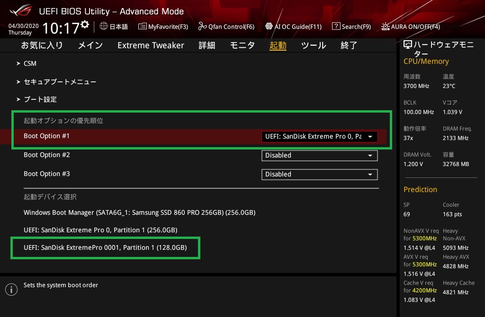Open ツール tab

[314, 45]
